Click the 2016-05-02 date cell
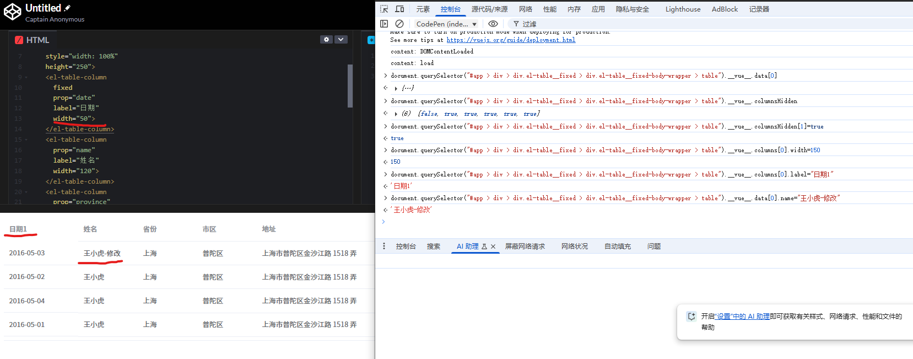 [x=27, y=277]
